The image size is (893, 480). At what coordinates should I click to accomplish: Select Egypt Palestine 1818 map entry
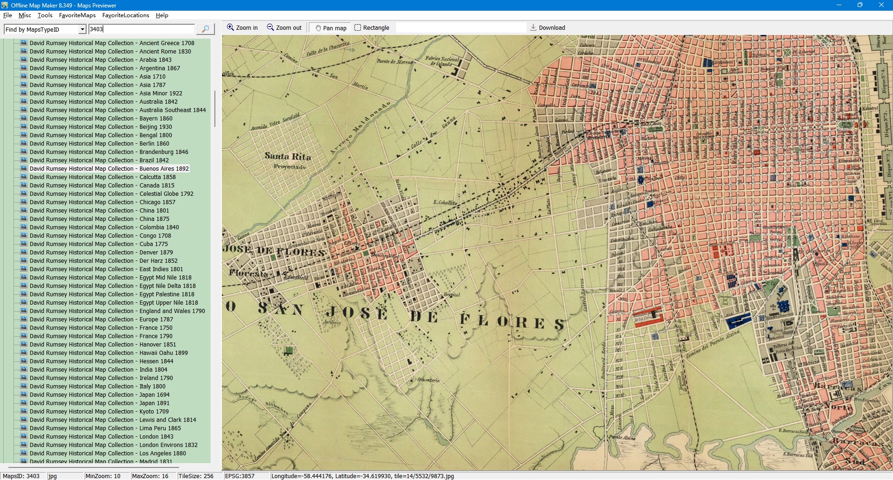pyautogui.click(x=112, y=294)
